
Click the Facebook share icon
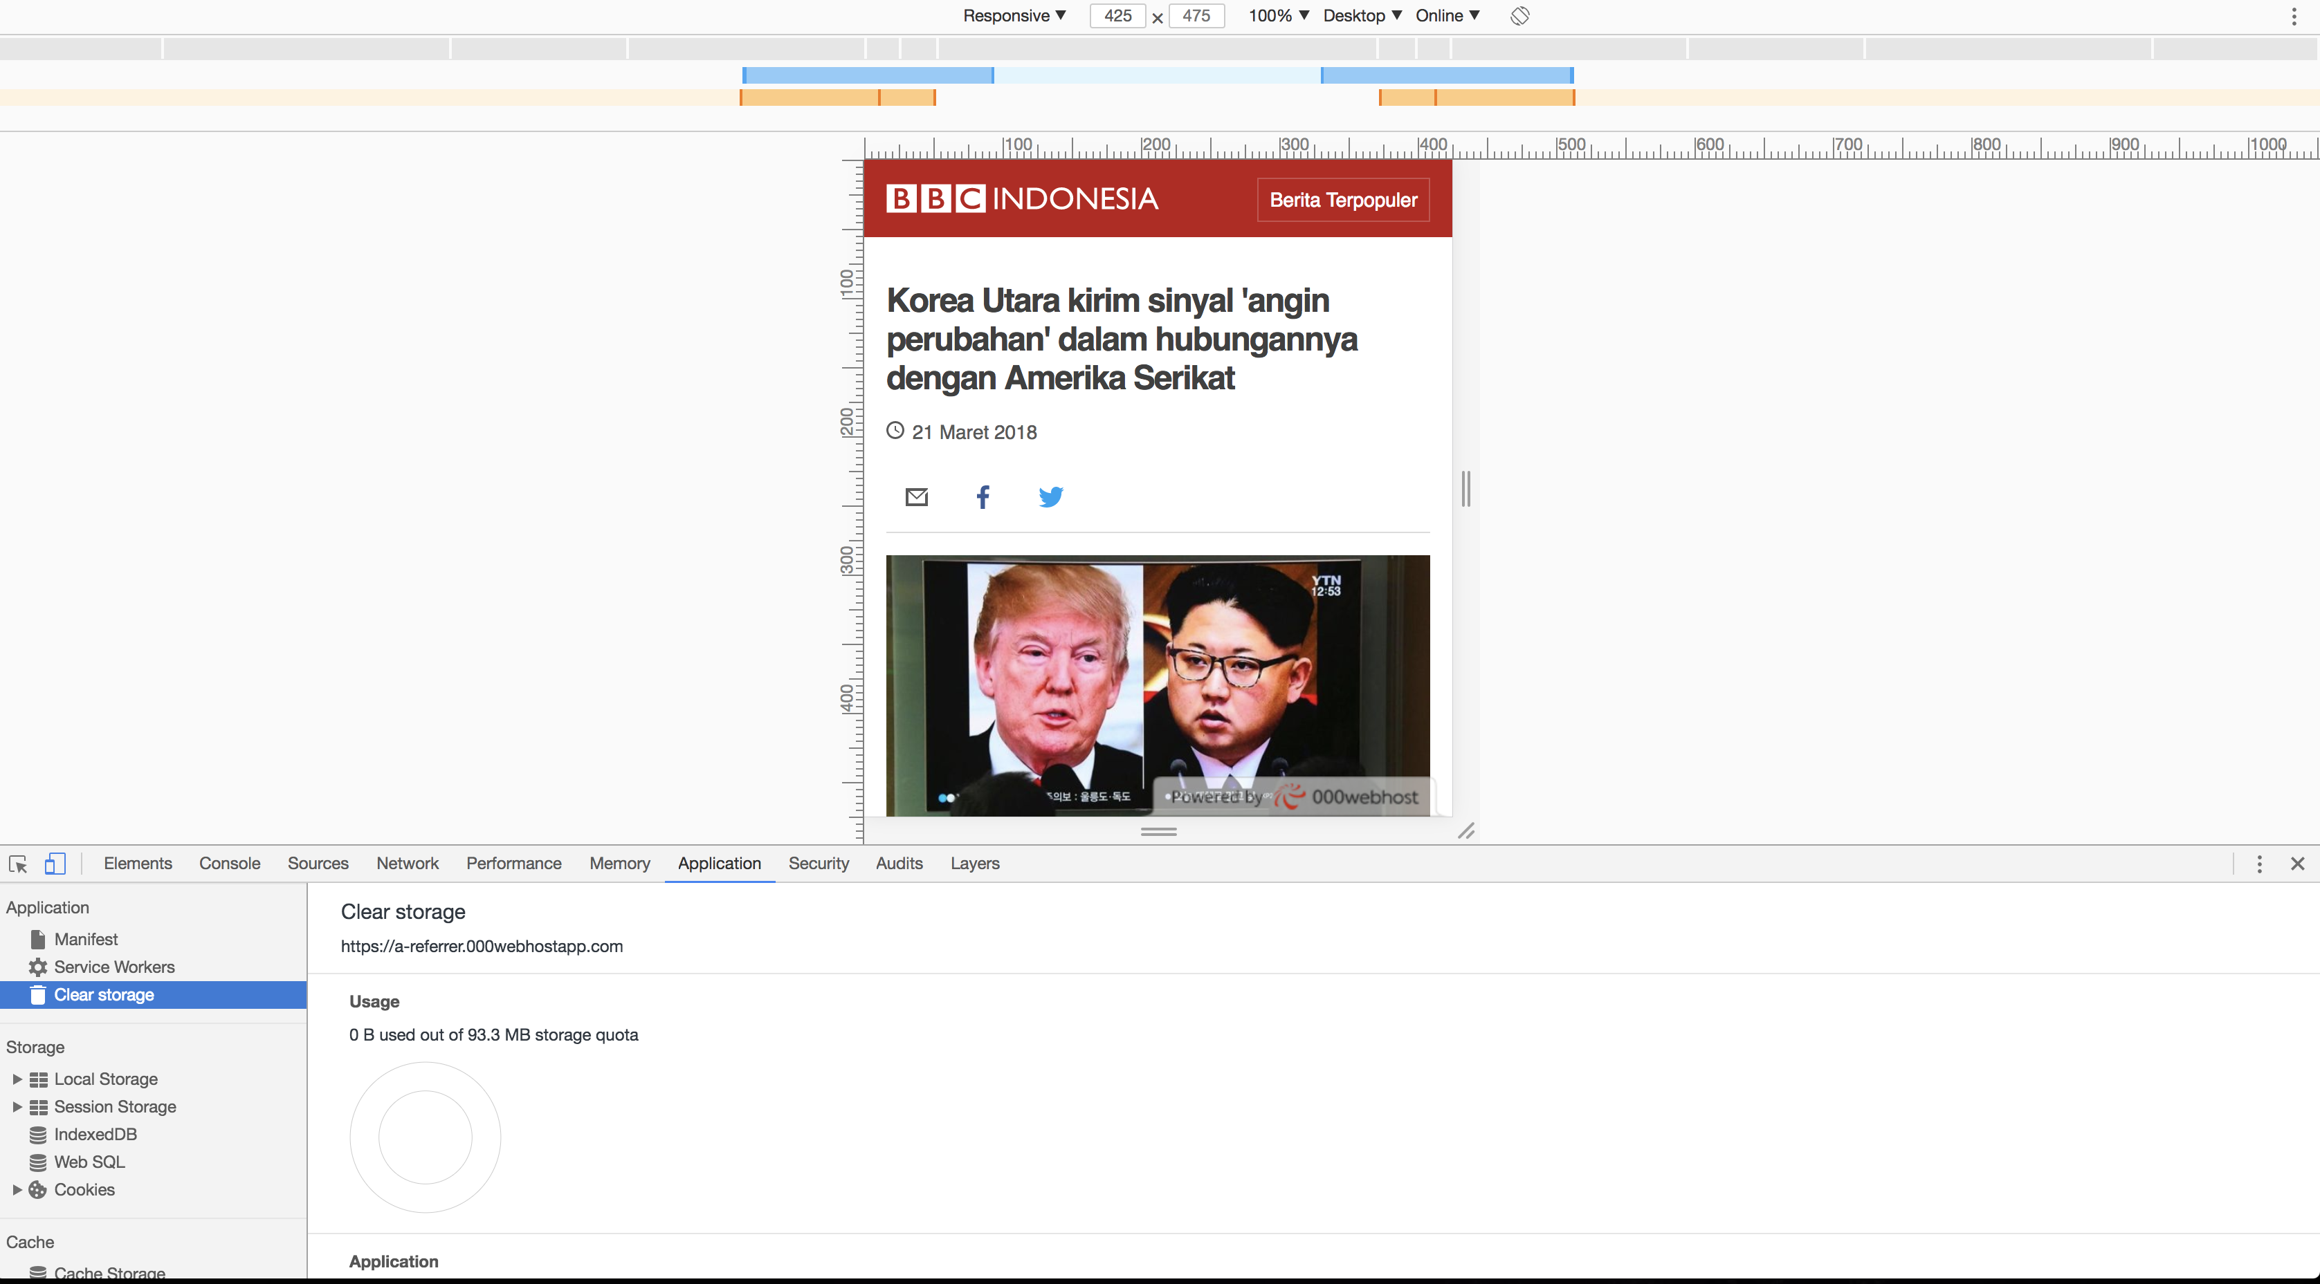983,496
